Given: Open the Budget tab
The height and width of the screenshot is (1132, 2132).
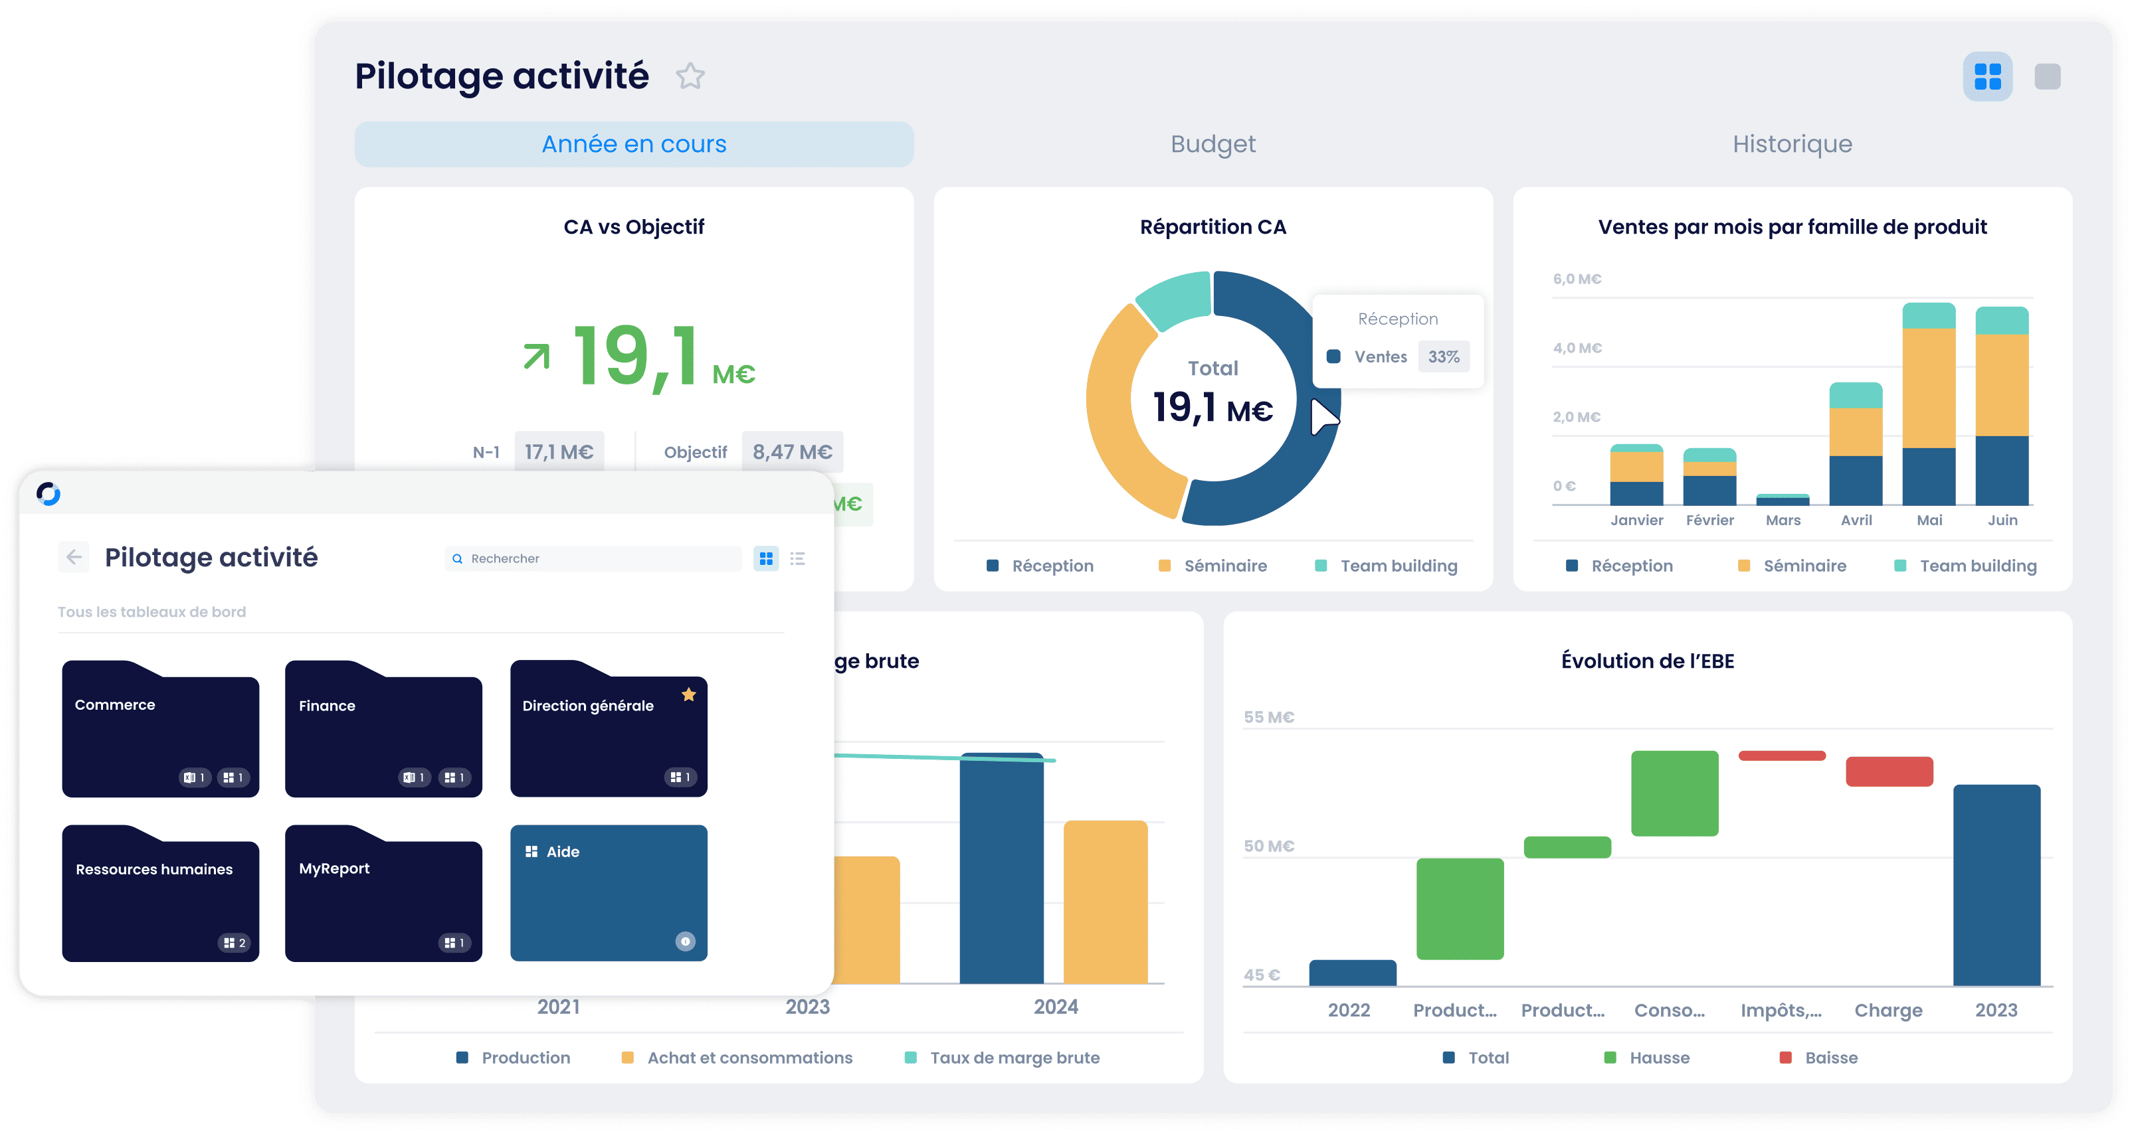Looking at the screenshot, I should (x=1212, y=144).
